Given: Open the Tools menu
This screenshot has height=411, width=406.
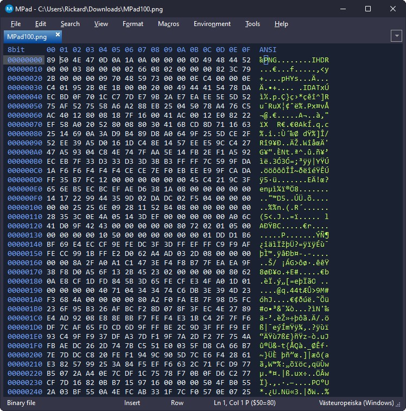Looking at the screenshot, I should pos(252,24).
